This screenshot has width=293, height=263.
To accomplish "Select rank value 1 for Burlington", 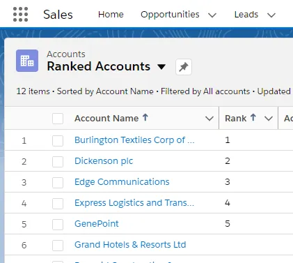I will pyautogui.click(x=228, y=140).
